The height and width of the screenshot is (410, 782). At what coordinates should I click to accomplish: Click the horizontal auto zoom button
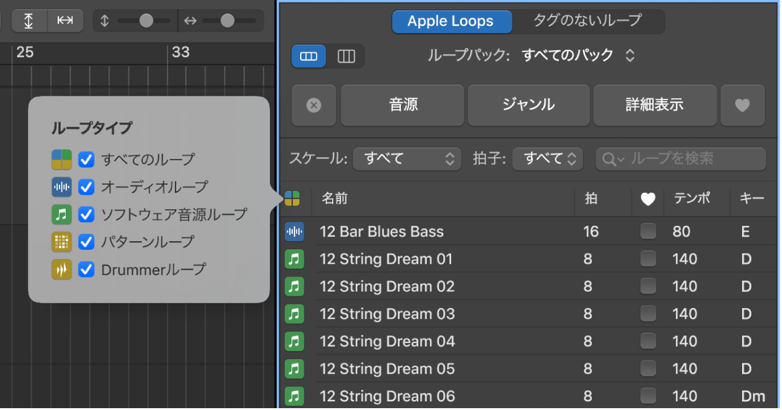click(65, 20)
